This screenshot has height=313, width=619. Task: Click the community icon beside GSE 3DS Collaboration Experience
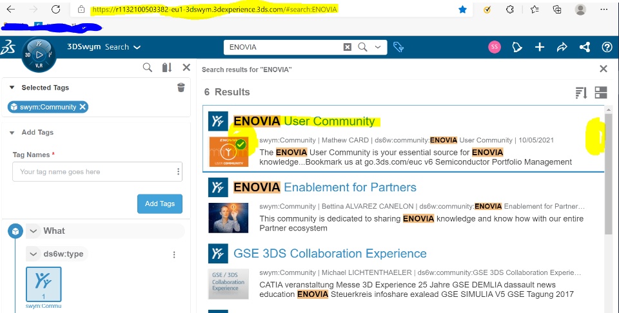[x=219, y=254]
